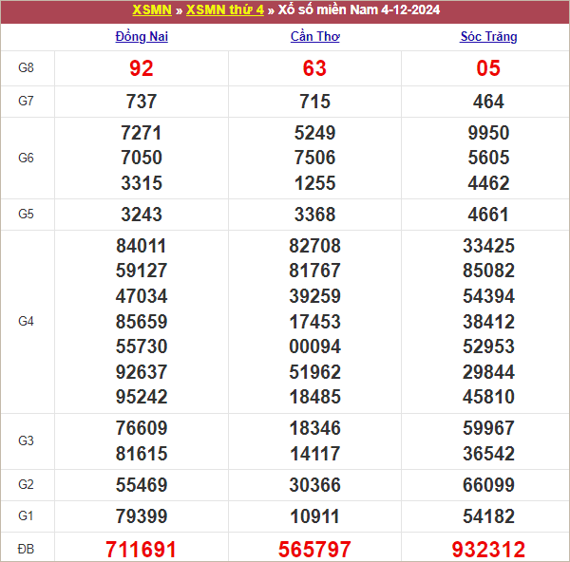Select the G4 number 54394
The width and height of the screenshot is (570, 562).
click(x=488, y=296)
